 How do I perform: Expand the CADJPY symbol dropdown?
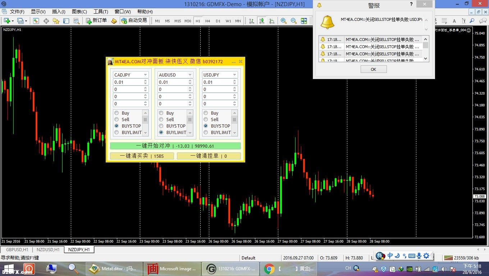click(145, 75)
